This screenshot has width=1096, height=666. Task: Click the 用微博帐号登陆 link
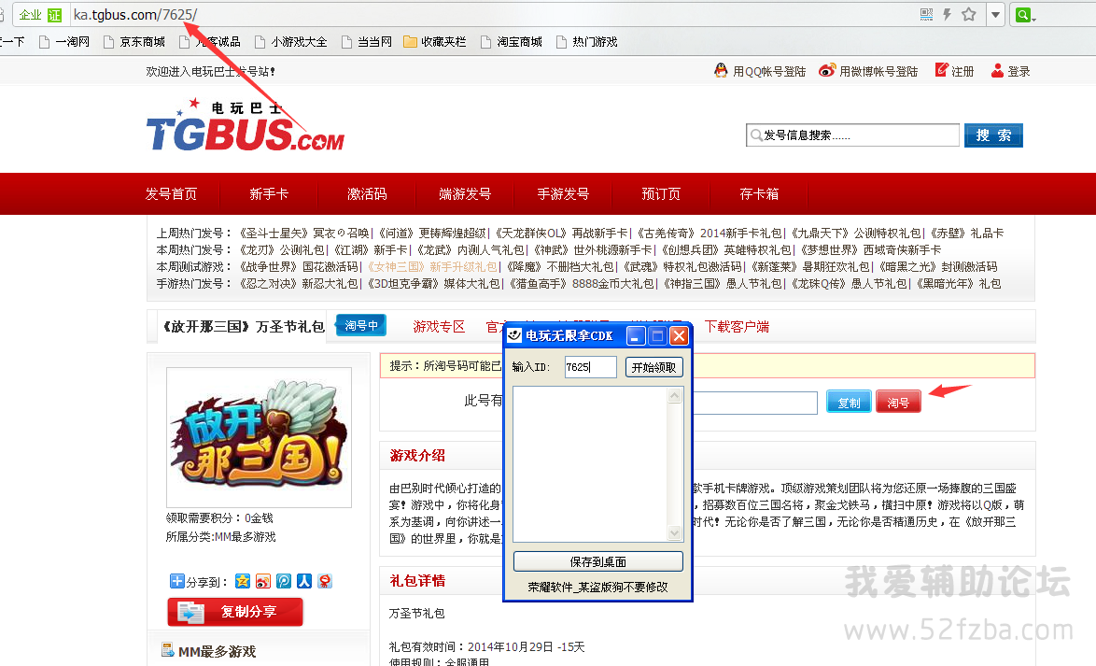(x=878, y=71)
